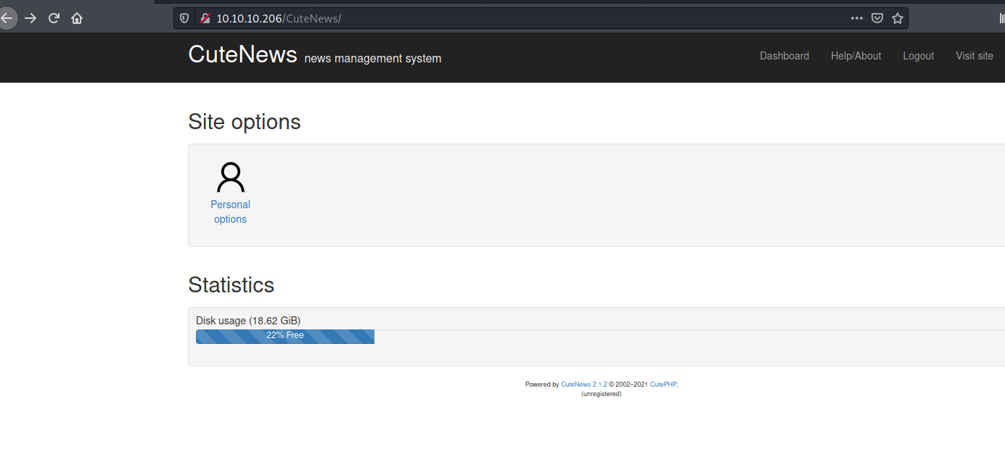Open the Dashboard nav item

[784, 56]
